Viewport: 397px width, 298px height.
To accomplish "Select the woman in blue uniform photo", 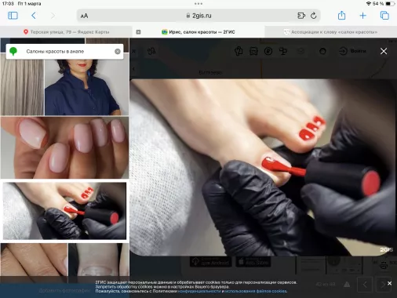I will click(86, 87).
